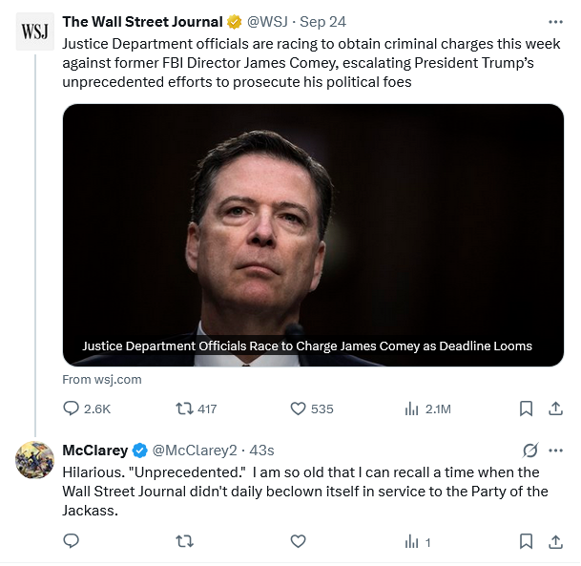Reply to the WSJ tweet
The height and width of the screenshot is (566, 581).
(x=72, y=409)
